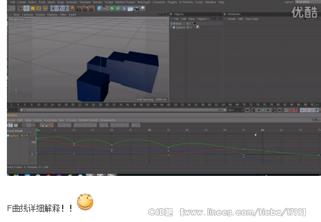The image size is (321, 222).
Task: Toggle the Autokeying record button
Action: tap(296, 110)
